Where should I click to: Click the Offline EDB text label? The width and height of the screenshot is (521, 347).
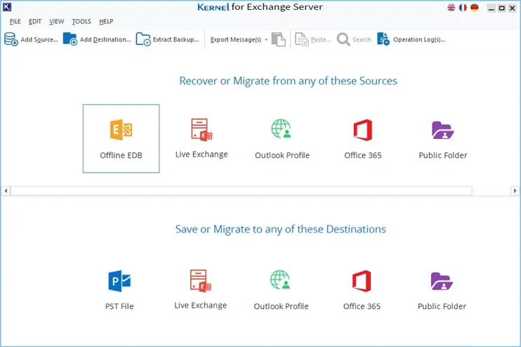[121, 155]
